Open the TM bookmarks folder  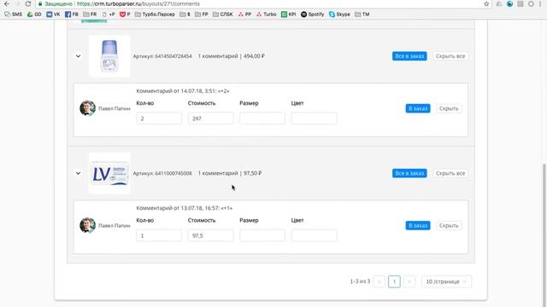(362, 14)
